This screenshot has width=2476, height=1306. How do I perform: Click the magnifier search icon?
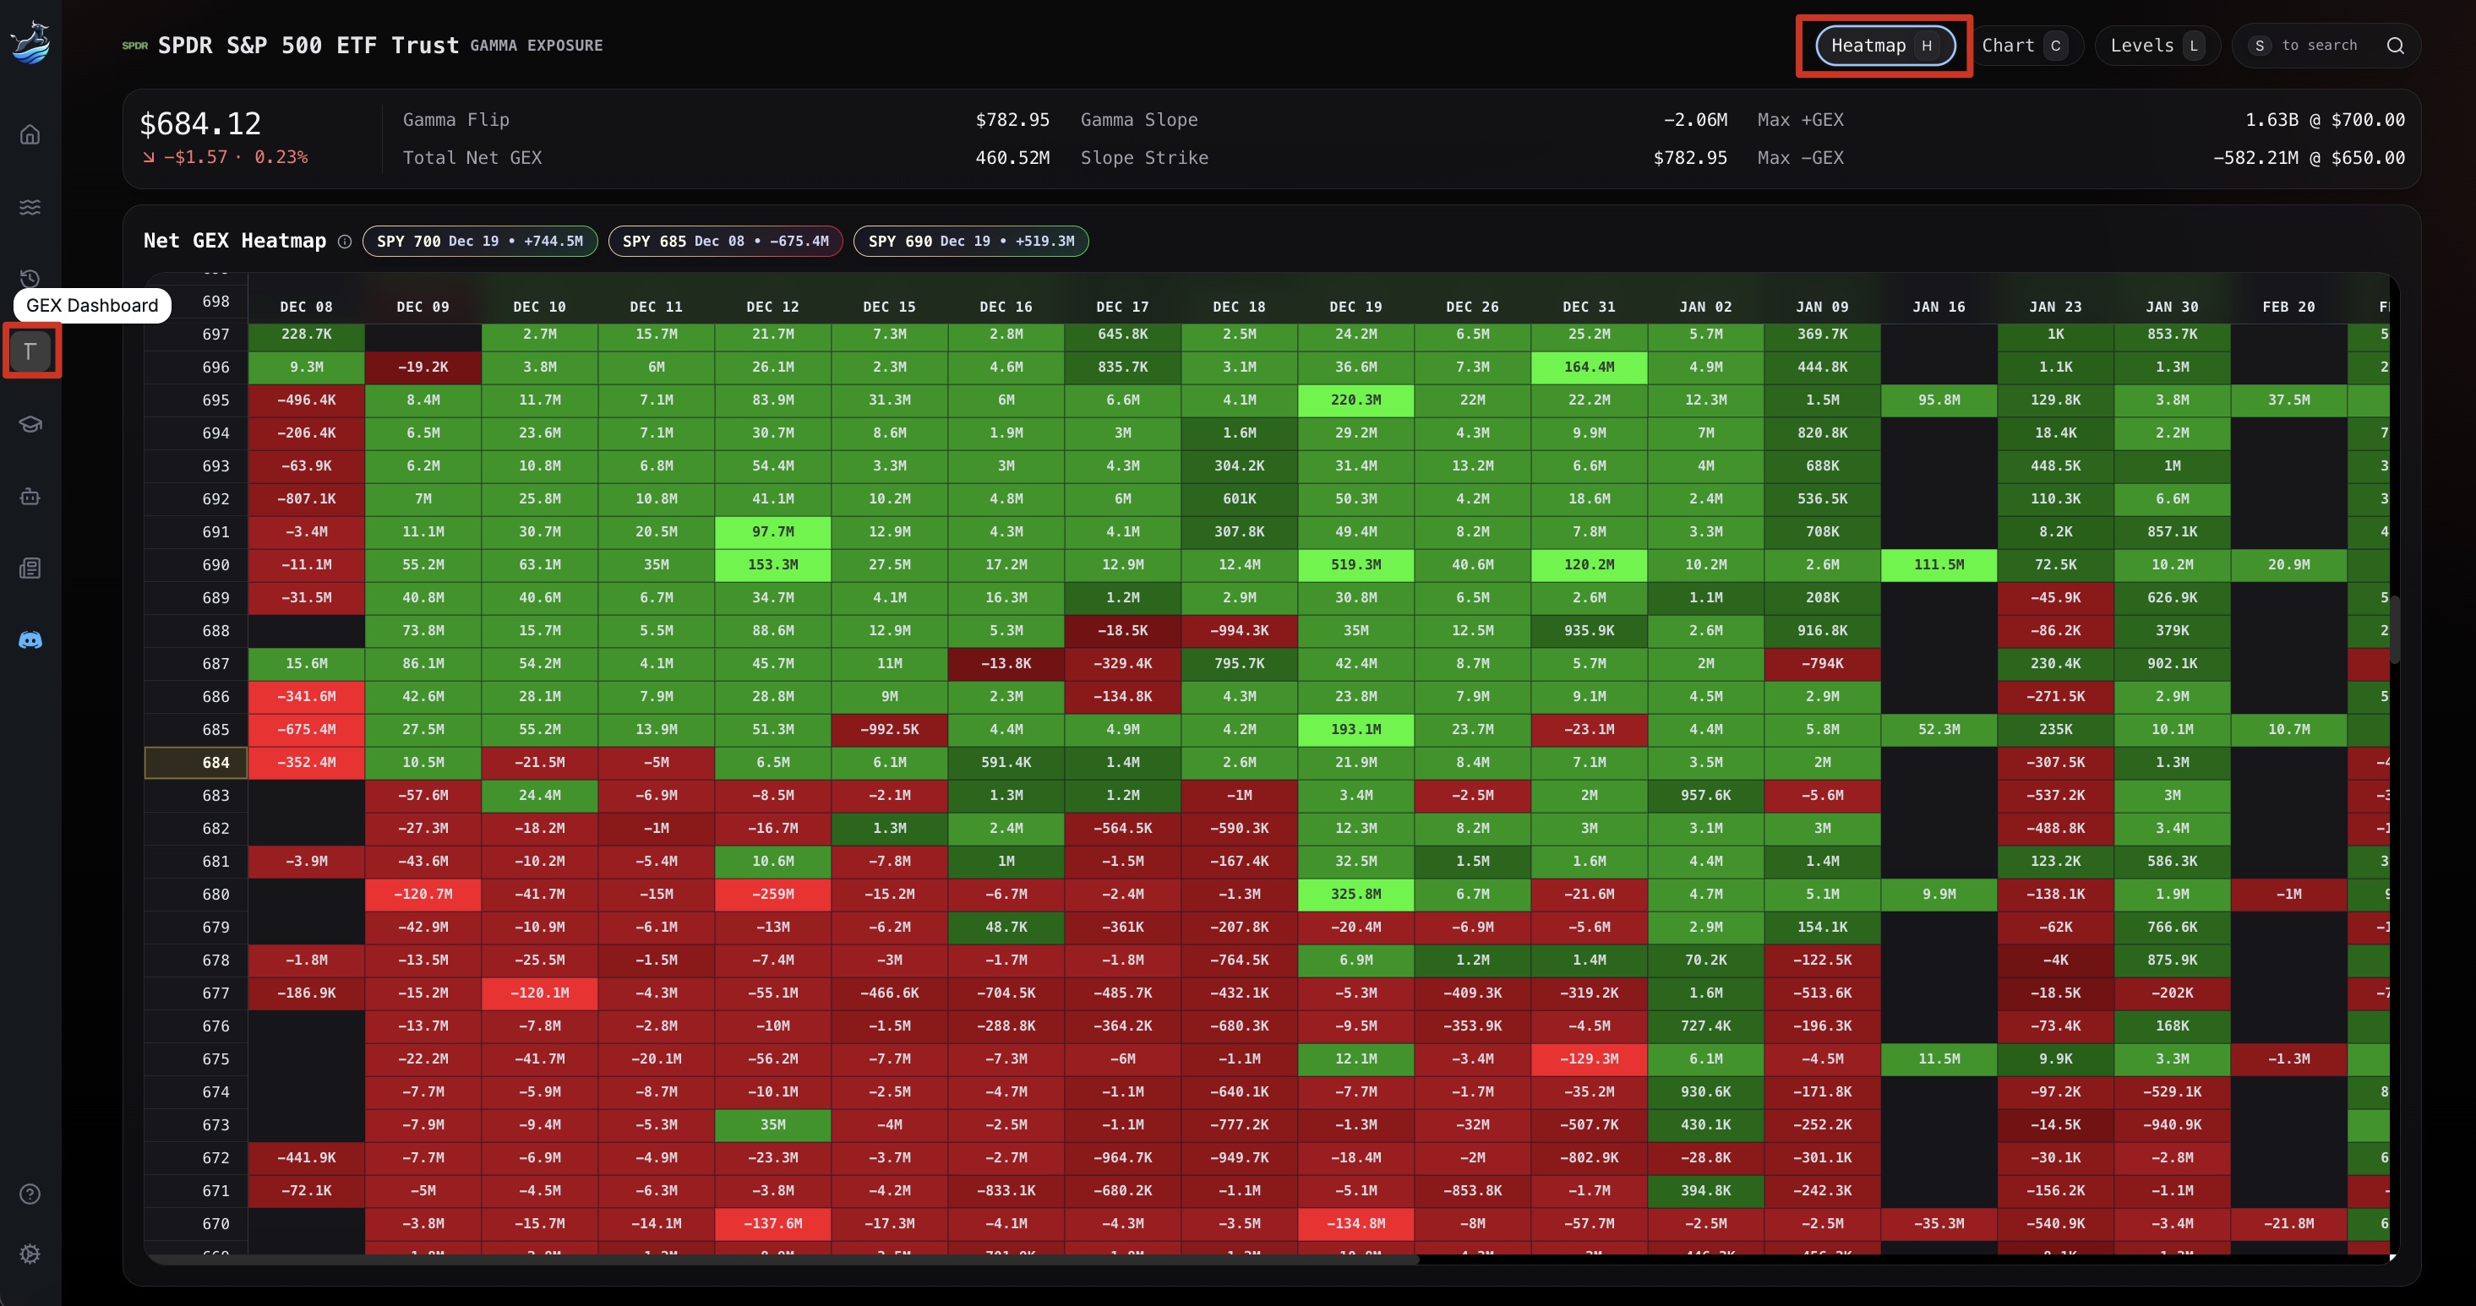pos(2395,45)
